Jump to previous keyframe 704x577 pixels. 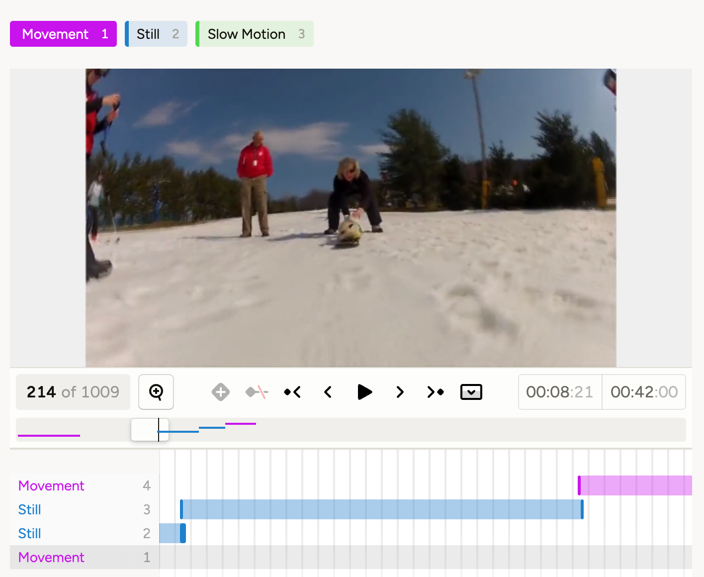click(x=292, y=392)
